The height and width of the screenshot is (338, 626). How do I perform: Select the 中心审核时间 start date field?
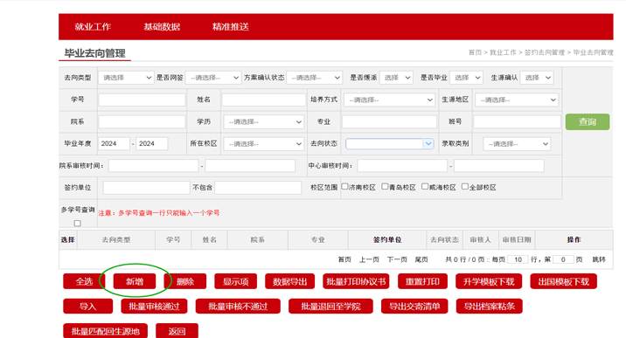(402, 165)
